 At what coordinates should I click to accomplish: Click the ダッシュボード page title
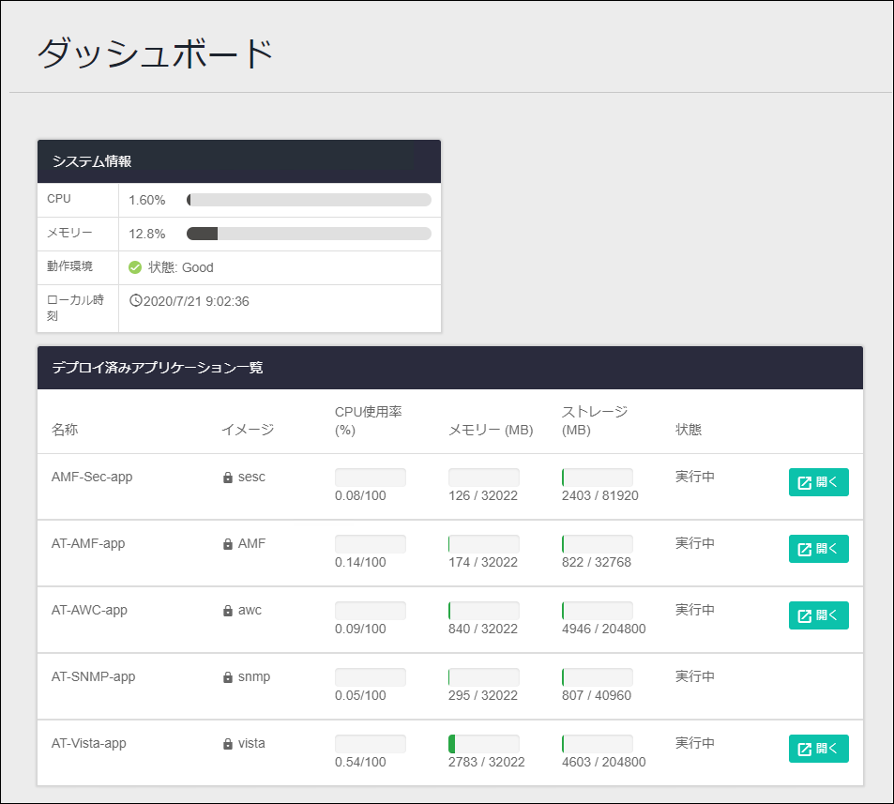[156, 53]
